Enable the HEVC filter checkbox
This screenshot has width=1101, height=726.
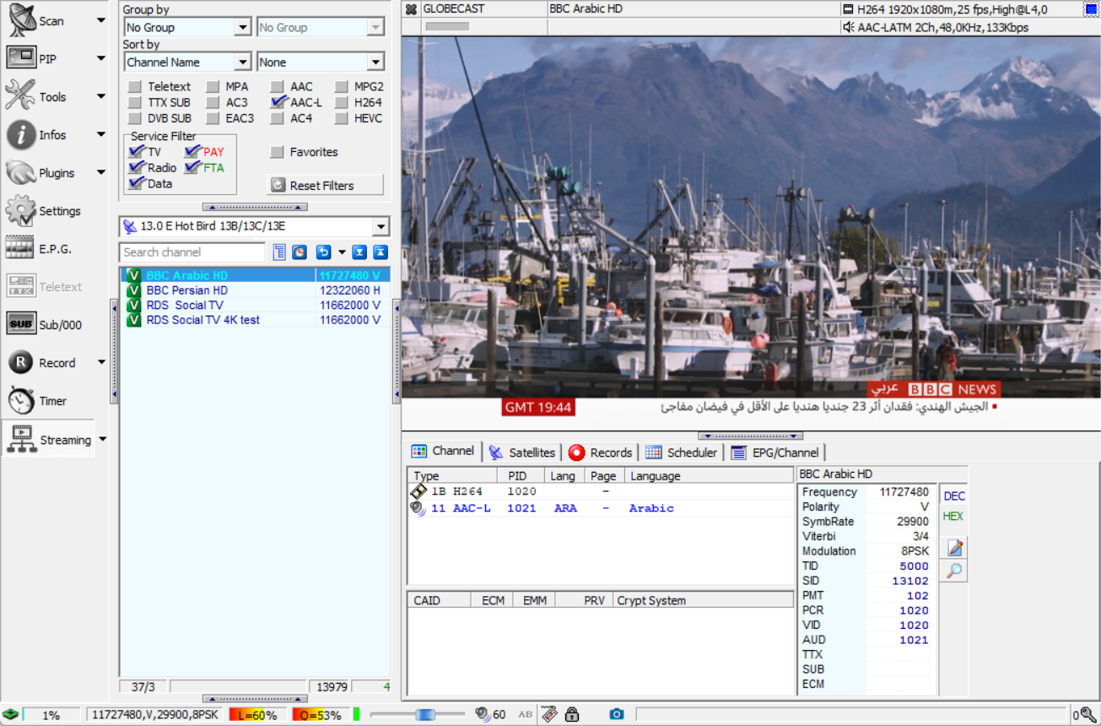tap(341, 119)
